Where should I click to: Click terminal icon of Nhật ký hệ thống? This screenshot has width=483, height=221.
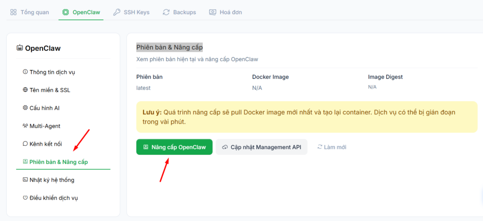coord(25,180)
